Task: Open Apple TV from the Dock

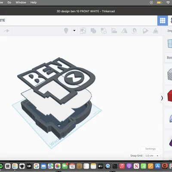Action: click(101, 166)
